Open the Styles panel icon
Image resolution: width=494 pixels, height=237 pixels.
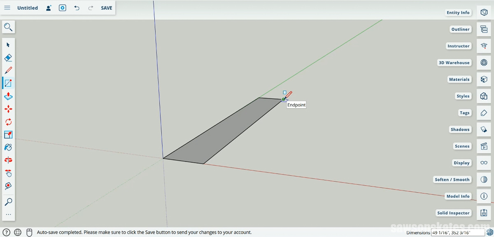tap(484, 96)
